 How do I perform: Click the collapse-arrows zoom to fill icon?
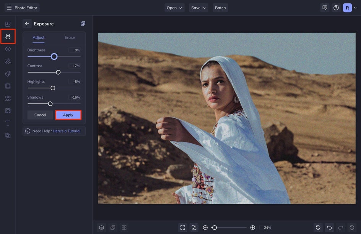194,228
